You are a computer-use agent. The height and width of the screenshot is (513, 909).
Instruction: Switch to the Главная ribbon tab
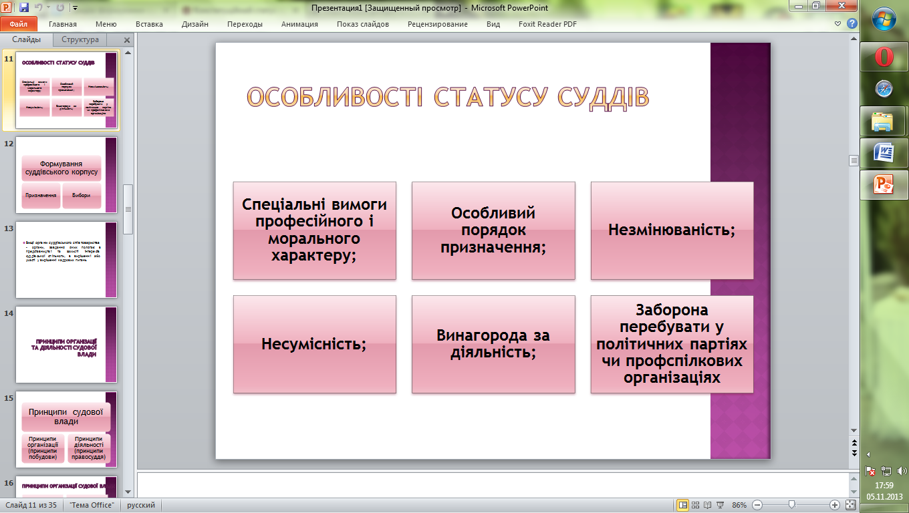pyautogui.click(x=63, y=24)
